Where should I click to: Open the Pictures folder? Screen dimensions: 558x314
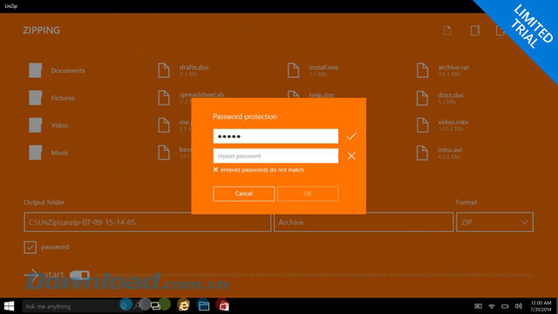pyautogui.click(x=52, y=98)
